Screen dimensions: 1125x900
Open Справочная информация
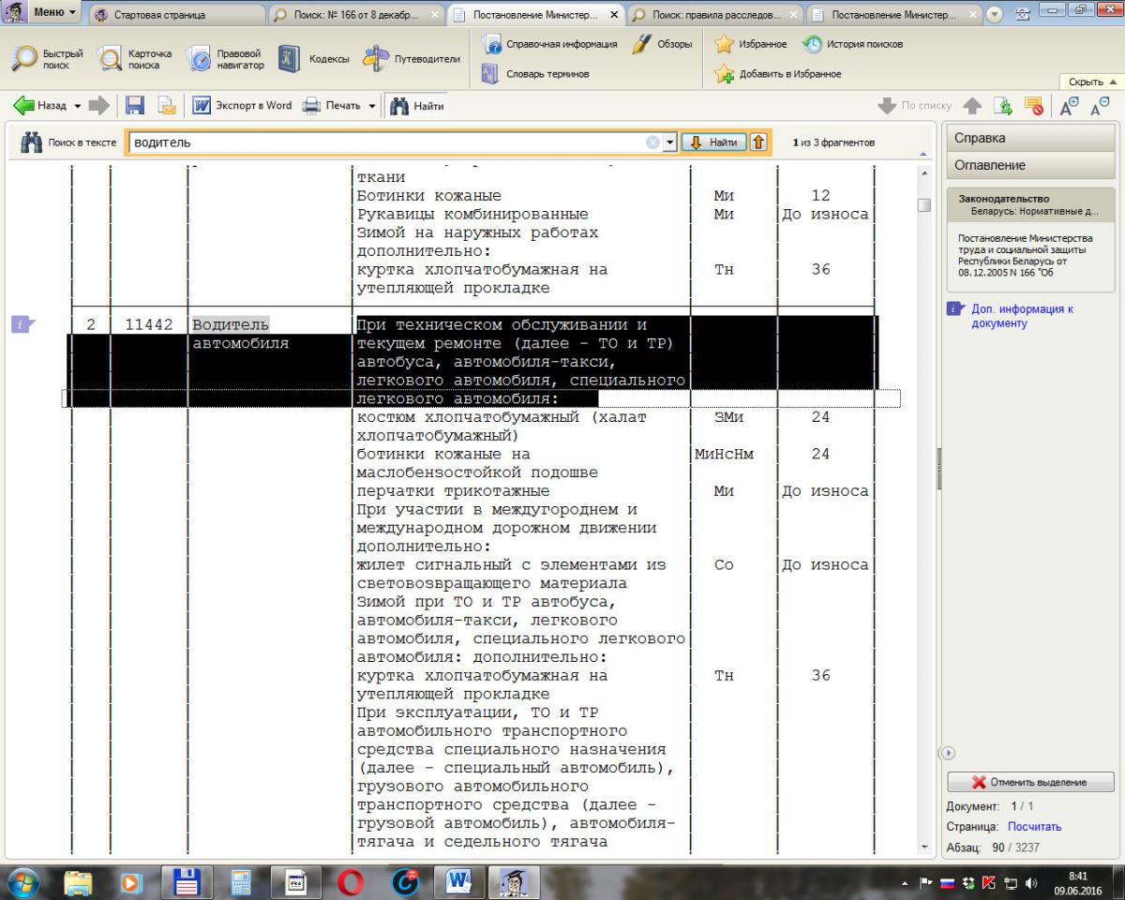(549, 44)
